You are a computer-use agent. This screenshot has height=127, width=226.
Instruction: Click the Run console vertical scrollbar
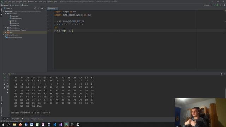[225, 93]
